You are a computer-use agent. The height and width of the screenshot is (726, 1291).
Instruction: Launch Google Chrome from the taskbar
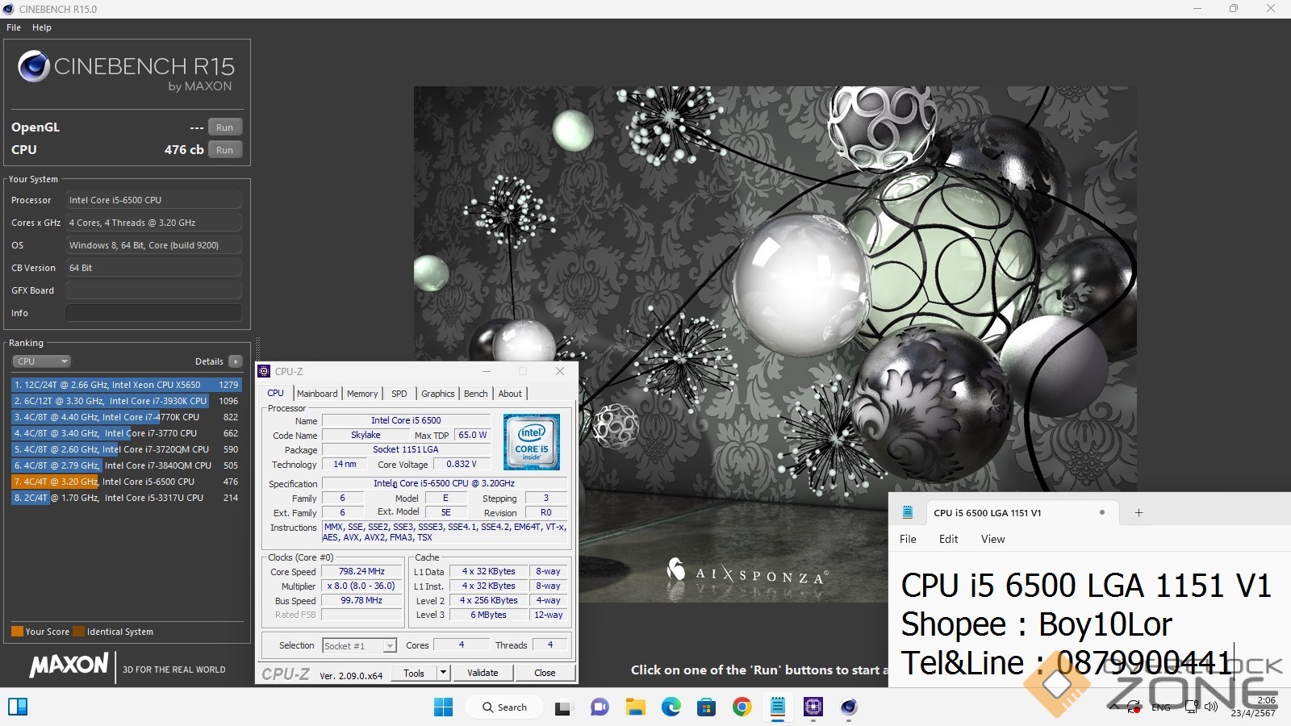click(x=742, y=707)
